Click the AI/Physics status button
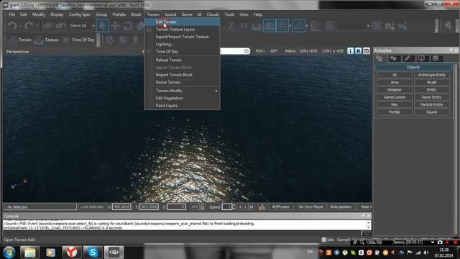460x259 pixels. point(280,206)
